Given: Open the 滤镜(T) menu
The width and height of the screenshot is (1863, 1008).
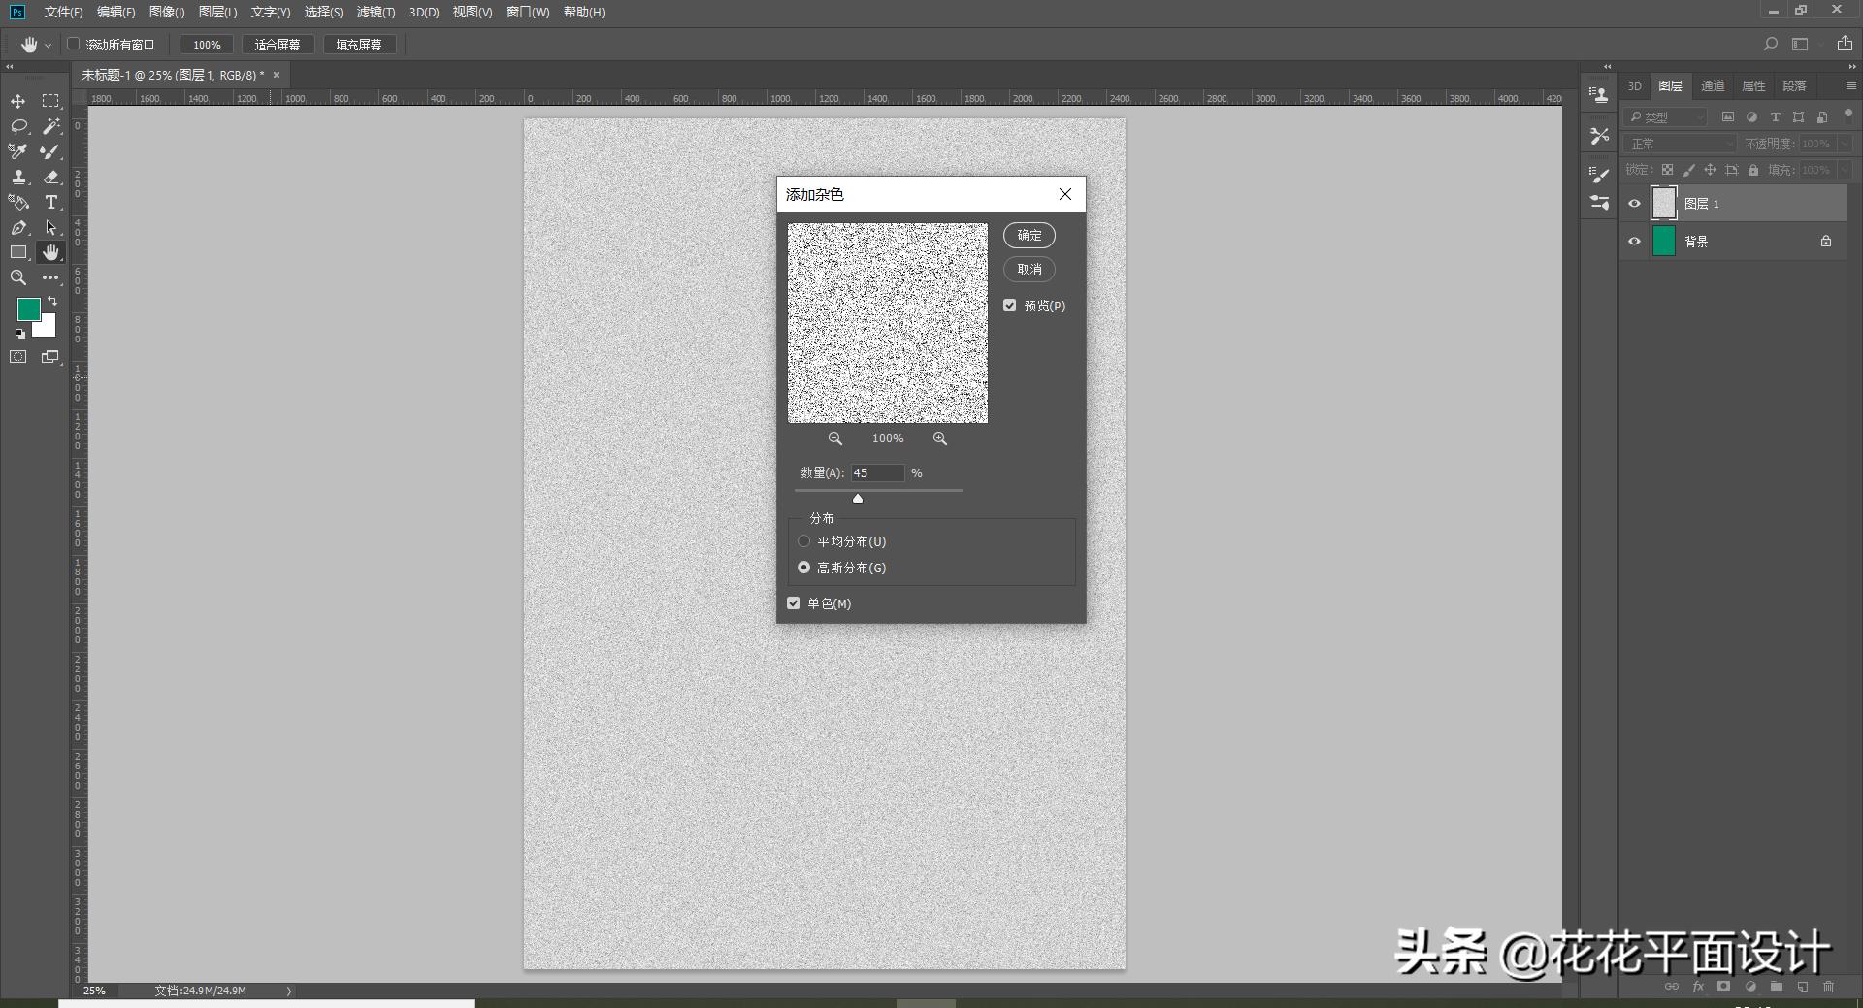Looking at the screenshot, I should point(376,13).
